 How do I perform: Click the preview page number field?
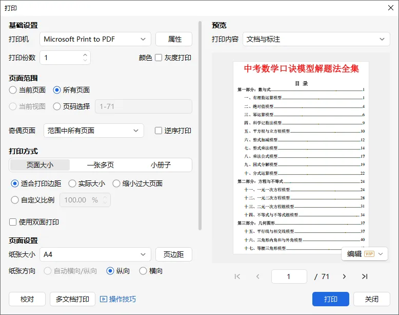click(289, 276)
